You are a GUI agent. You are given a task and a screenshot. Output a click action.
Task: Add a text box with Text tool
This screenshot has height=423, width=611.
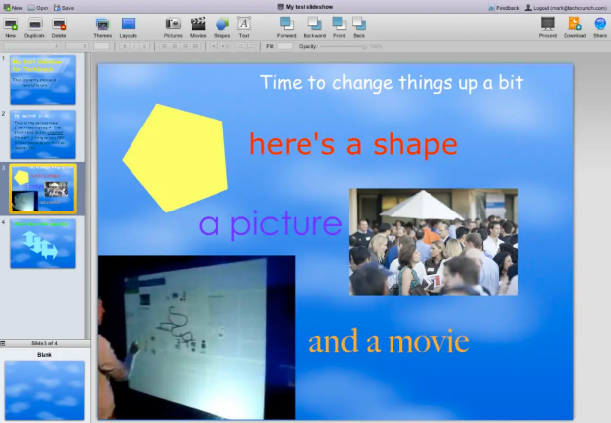pos(244,28)
